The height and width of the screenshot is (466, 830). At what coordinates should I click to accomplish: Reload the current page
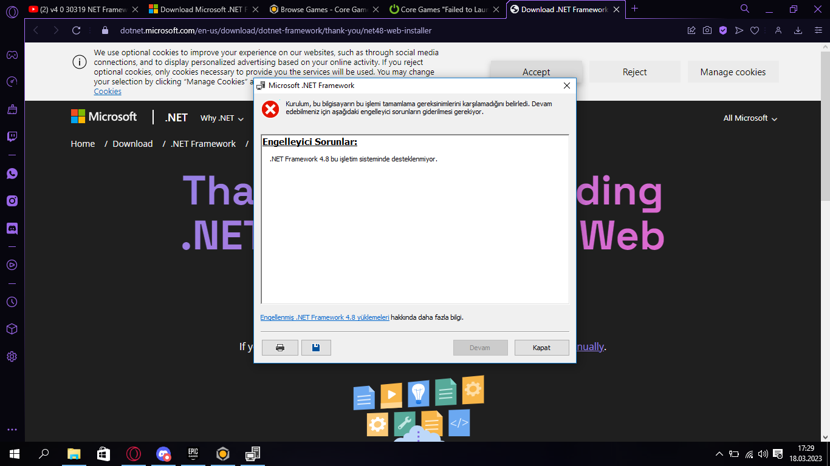pos(77,30)
